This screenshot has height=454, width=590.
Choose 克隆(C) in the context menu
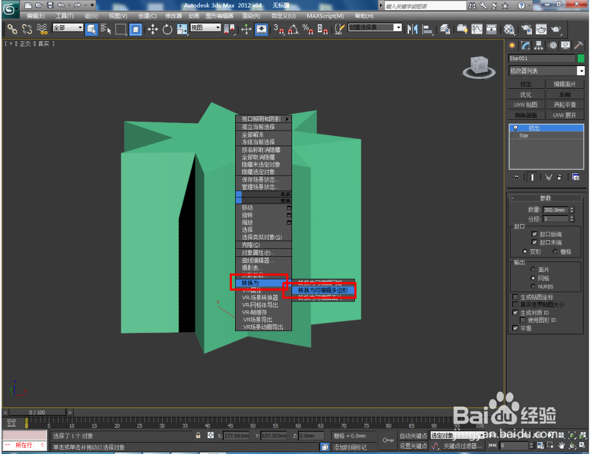click(264, 244)
